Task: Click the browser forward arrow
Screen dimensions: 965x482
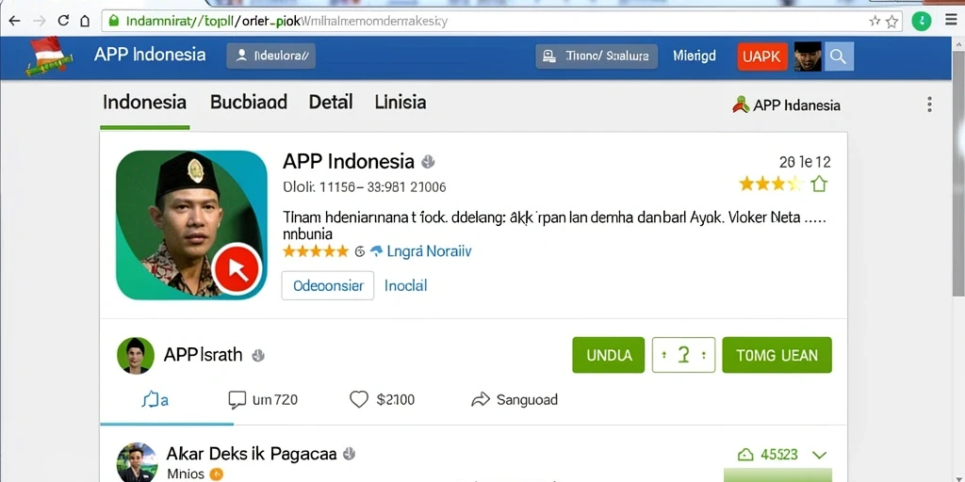Action: pos(39,21)
